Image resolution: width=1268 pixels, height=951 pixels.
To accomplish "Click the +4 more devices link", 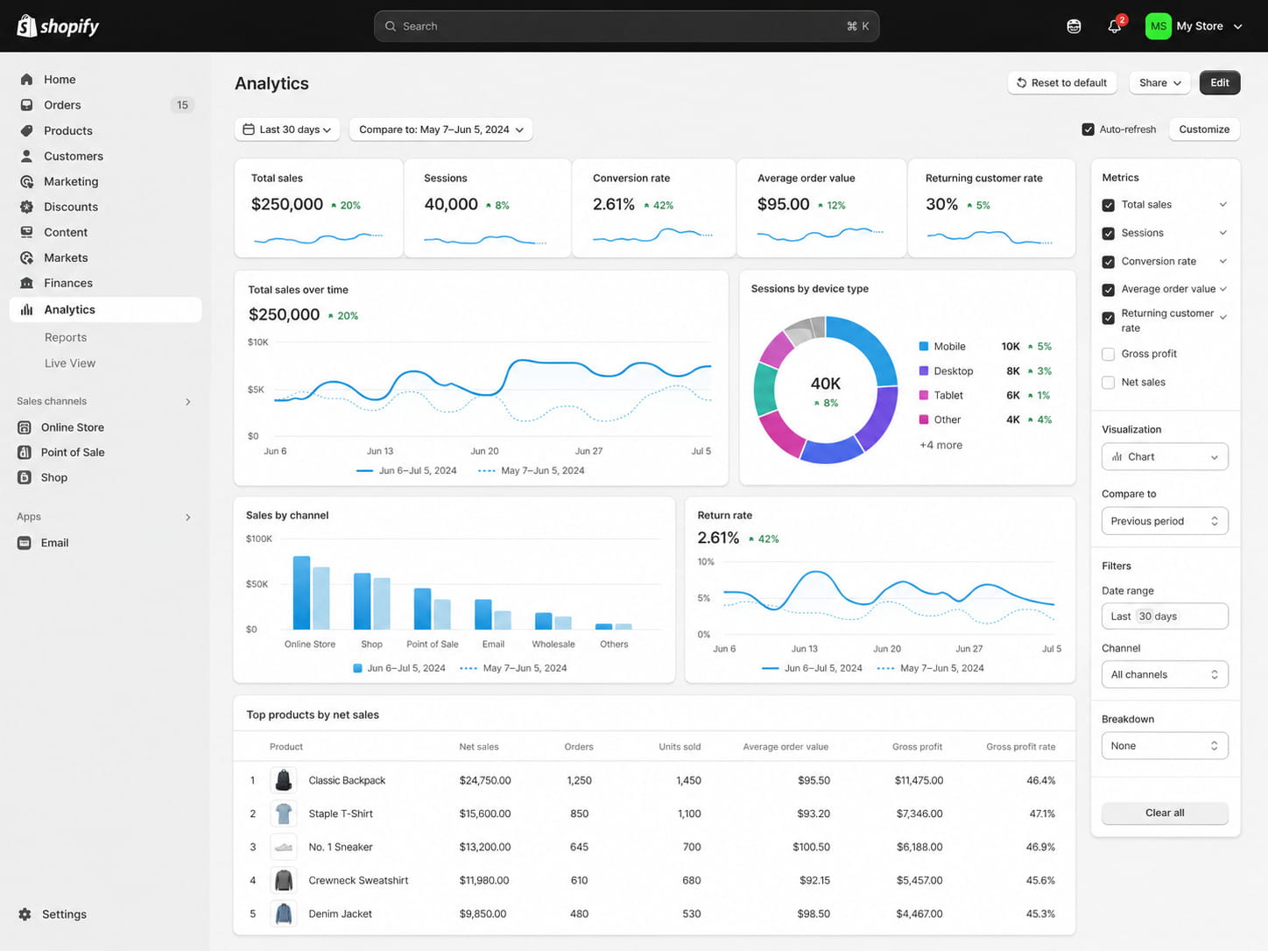I will pos(940,445).
